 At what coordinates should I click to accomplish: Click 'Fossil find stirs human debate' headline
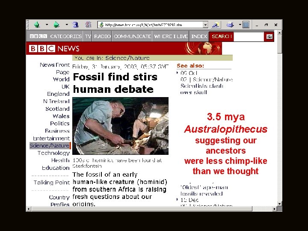pyautogui.click(x=115, y=83)
